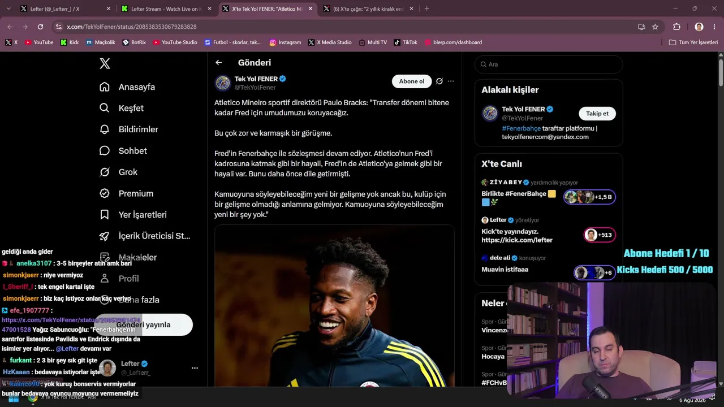Open the YouTube Studio bookmark
This screenshot has height=407, width=724.
175,42
